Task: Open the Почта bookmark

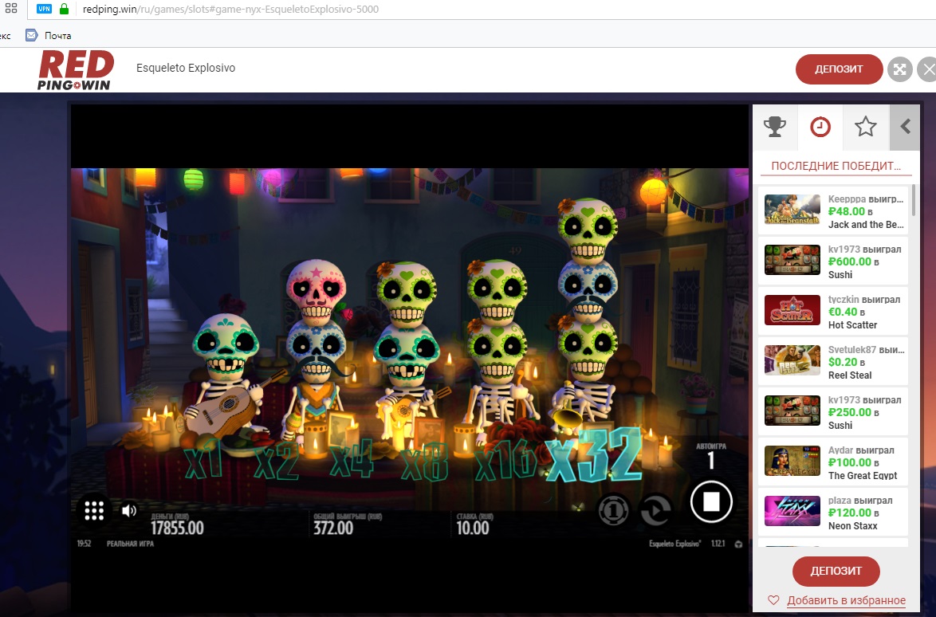Action: point(49,36)
